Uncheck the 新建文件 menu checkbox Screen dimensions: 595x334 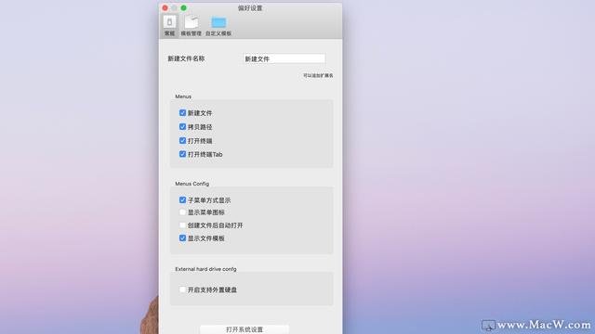pos(182,113)
